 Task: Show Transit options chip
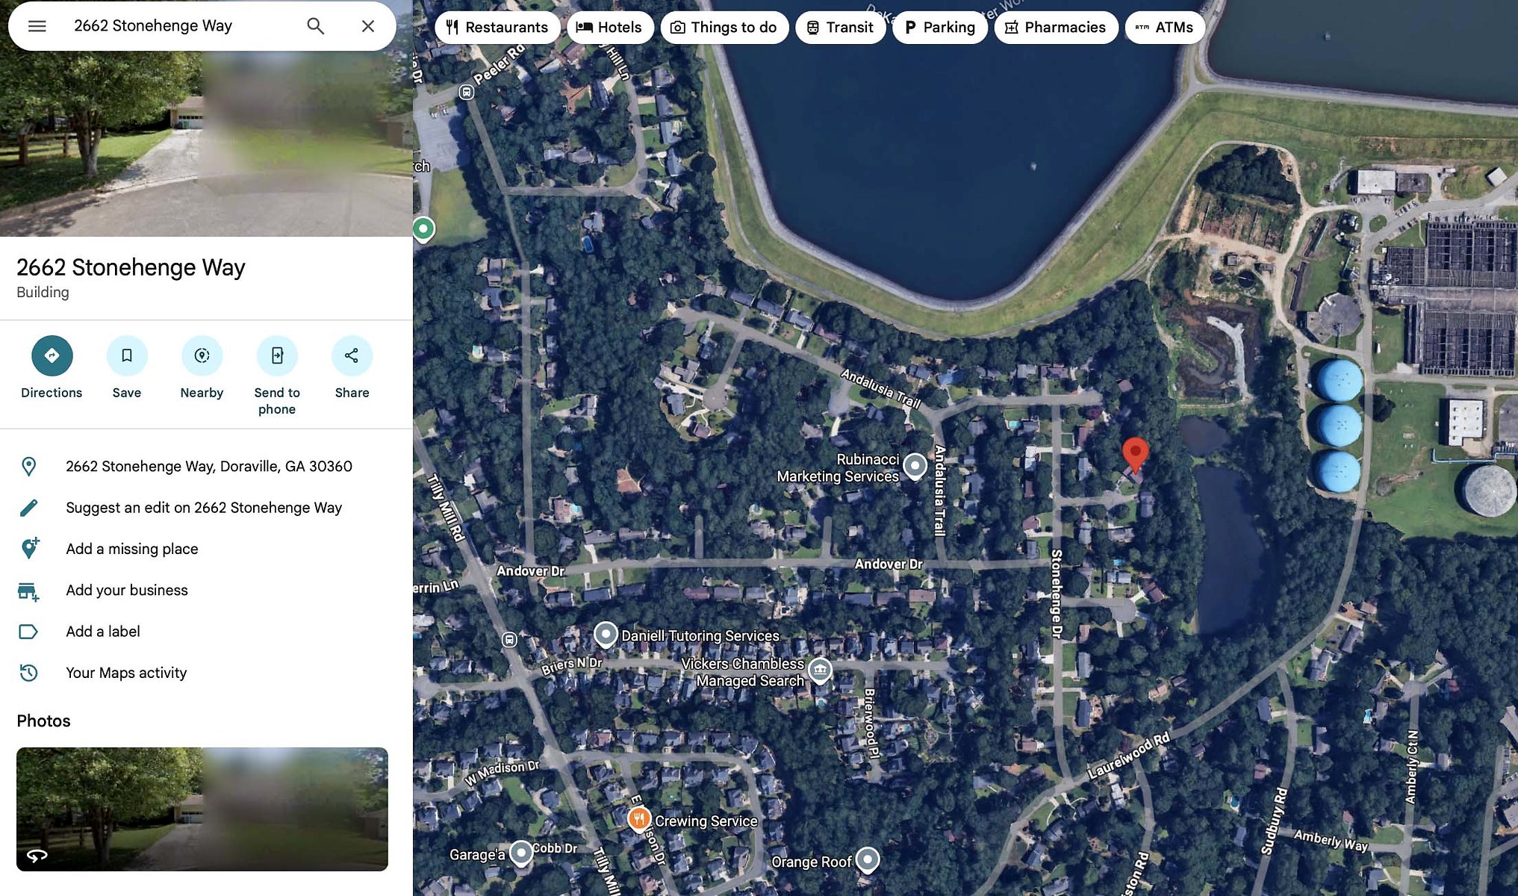point(840,28)
